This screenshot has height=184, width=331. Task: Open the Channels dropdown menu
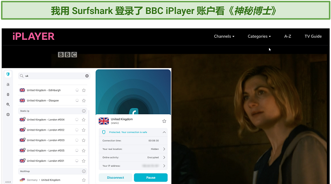[224, 37]
